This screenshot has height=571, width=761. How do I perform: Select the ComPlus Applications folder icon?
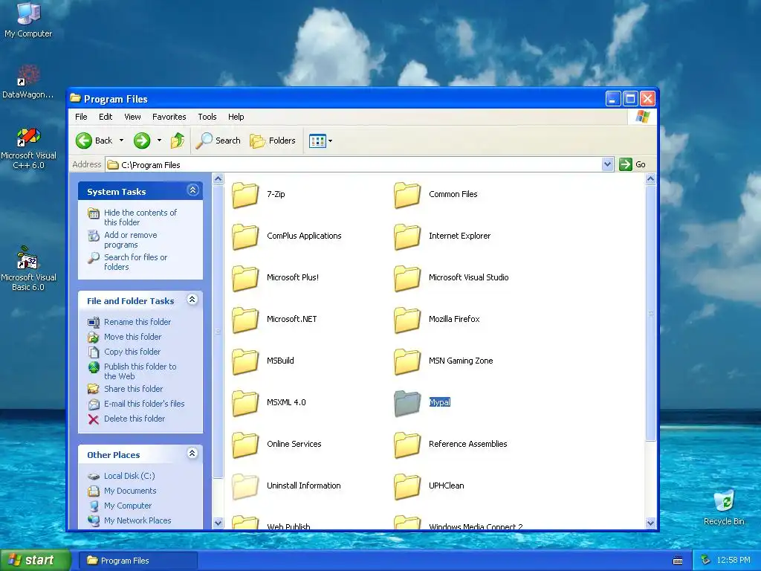[245, 236]
